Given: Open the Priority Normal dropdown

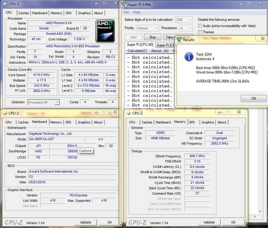Looking at the screenshot, I should click(x=147, y=28).
